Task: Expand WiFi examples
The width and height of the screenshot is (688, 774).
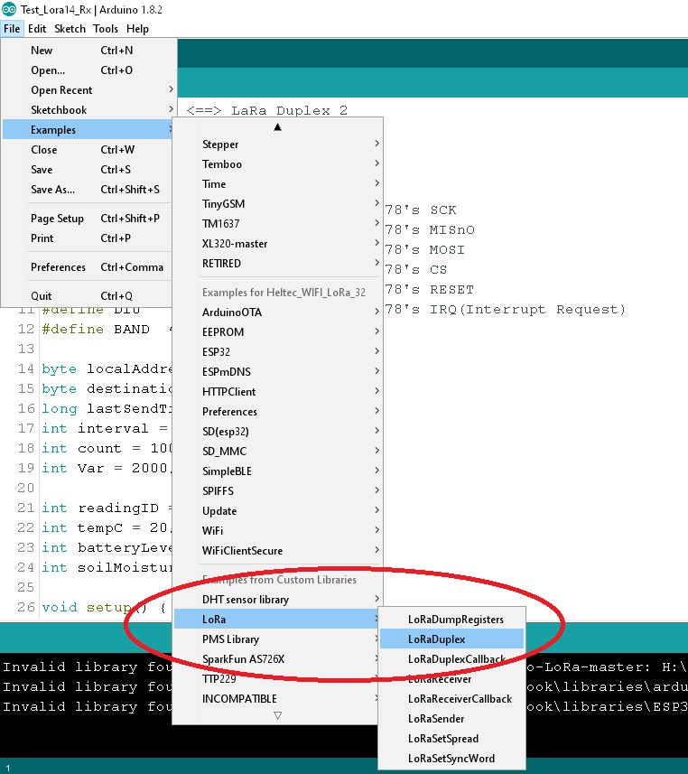Action: click(277, 530)
